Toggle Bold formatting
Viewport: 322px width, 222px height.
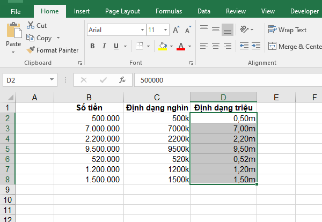[x=92, y=46]
